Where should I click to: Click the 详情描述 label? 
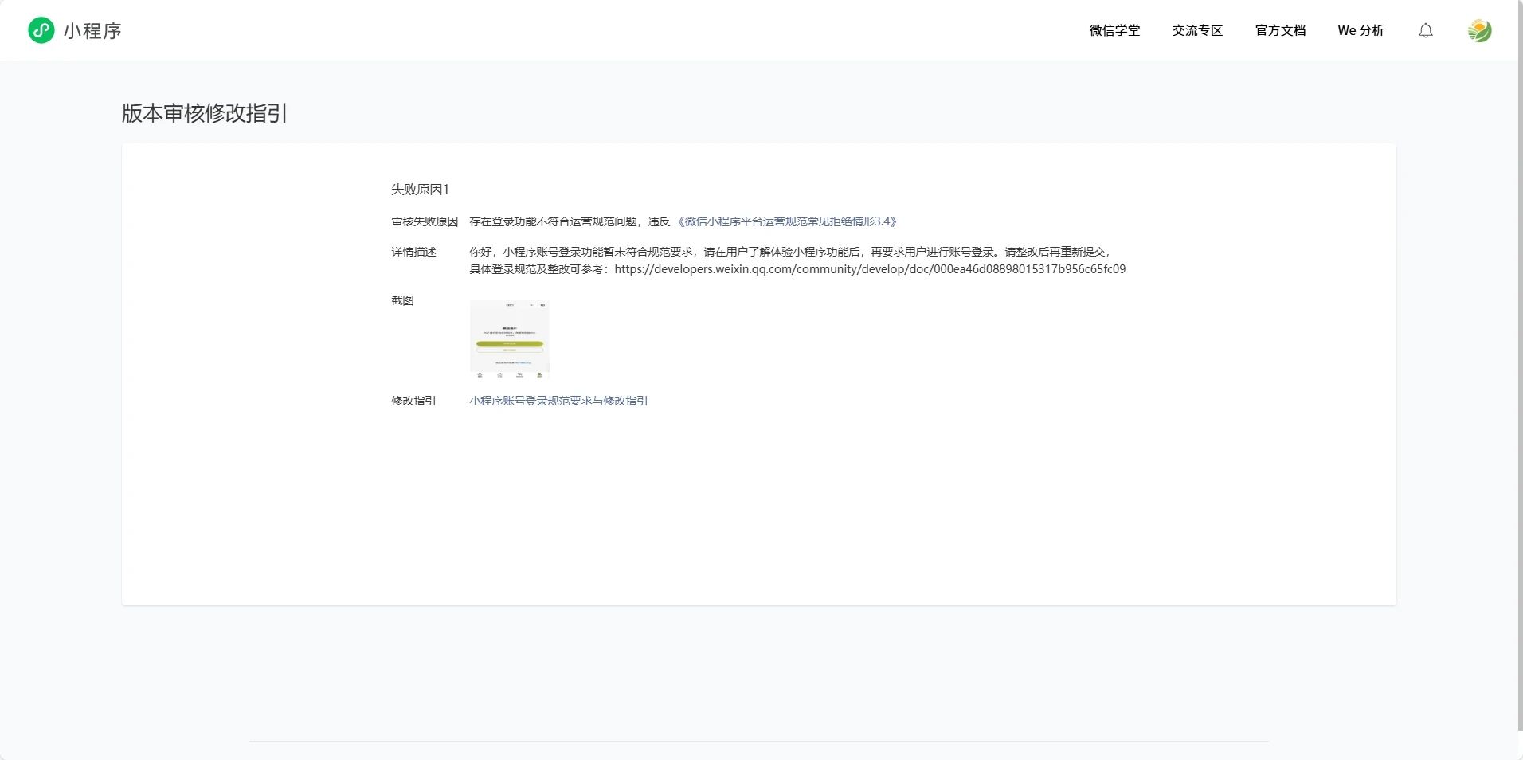pyautogui.click(x=413, y=252)
